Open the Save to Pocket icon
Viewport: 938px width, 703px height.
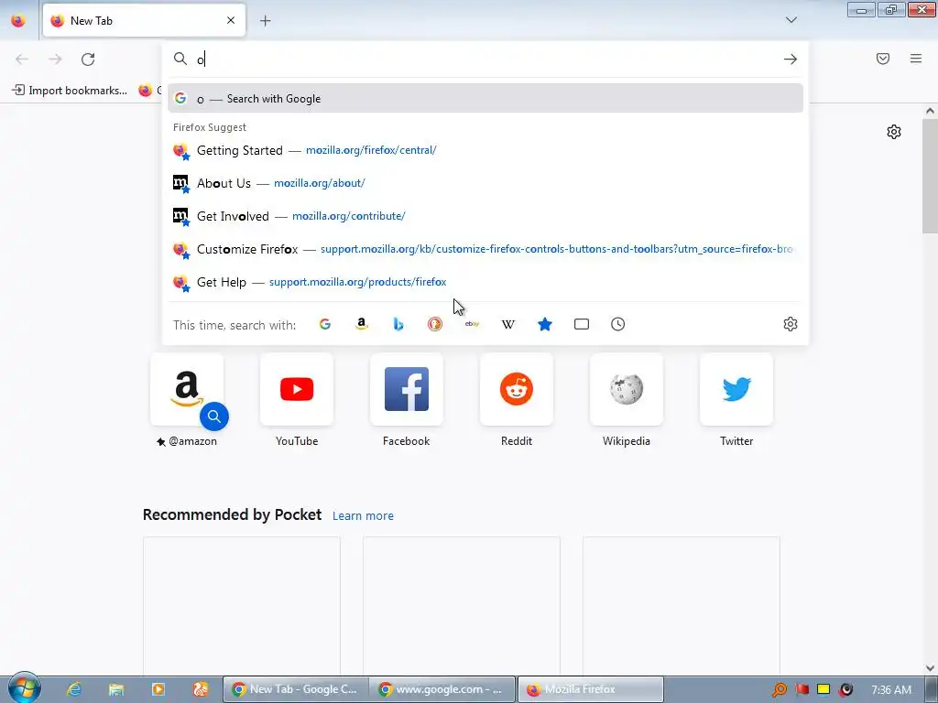(883, 59)
